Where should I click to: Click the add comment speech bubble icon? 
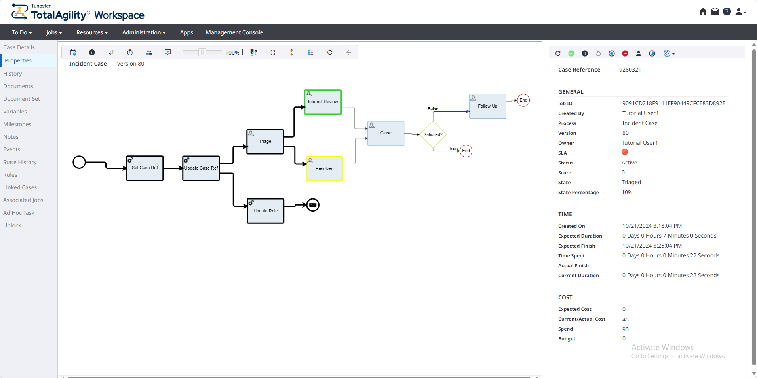(x=168, y=53)
